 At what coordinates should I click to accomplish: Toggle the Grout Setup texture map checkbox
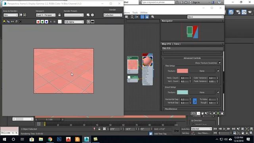coord(218,92)
